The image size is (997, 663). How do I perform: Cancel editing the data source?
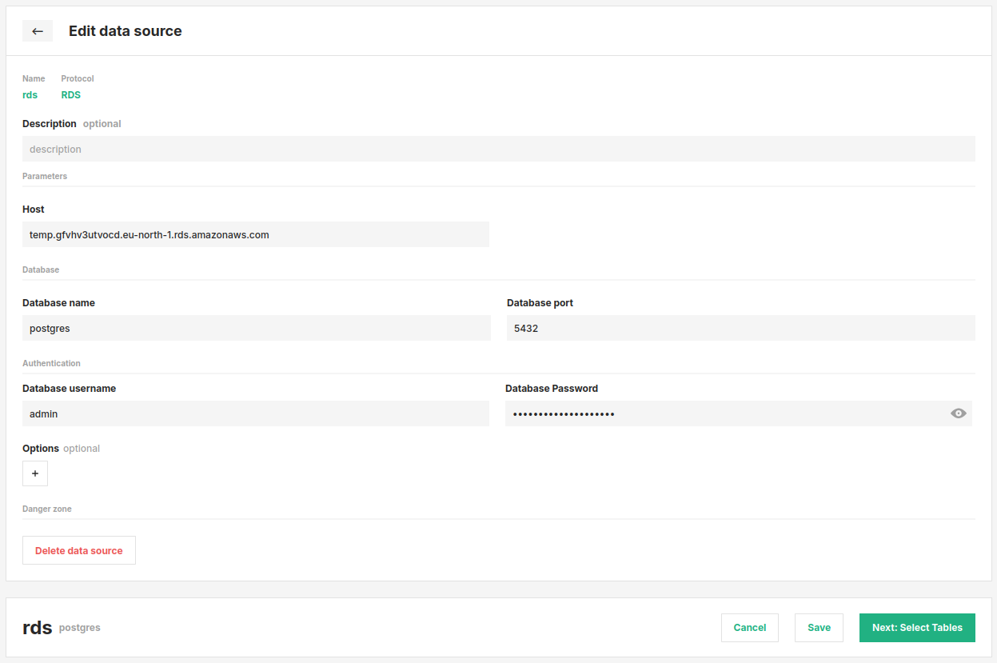coord(749,628)
